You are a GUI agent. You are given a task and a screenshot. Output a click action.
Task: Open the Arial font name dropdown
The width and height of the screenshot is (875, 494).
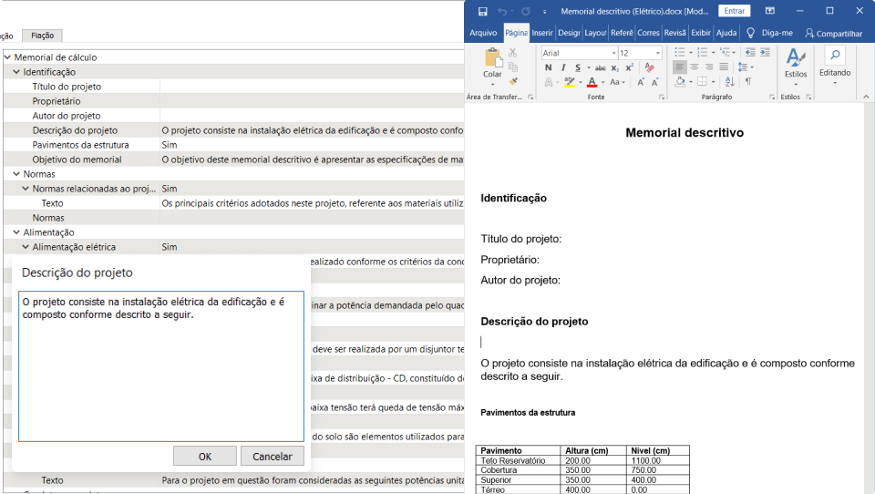coord(613,53)
